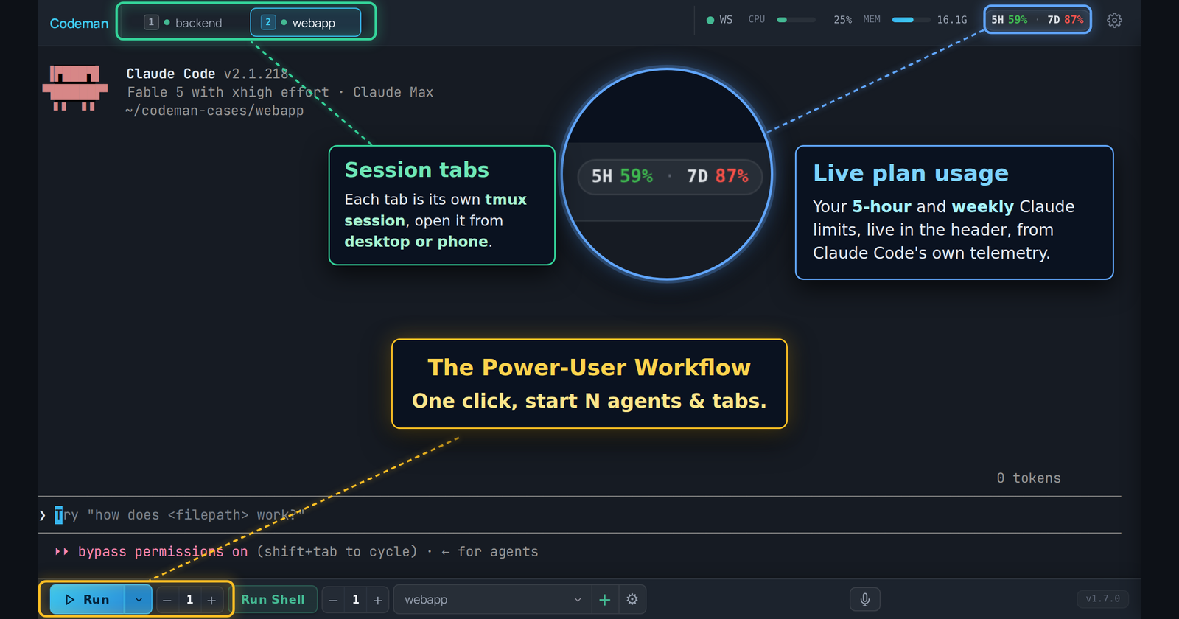Increase the Run Shell count with plus
The image size is (1179, 619).
378,600
